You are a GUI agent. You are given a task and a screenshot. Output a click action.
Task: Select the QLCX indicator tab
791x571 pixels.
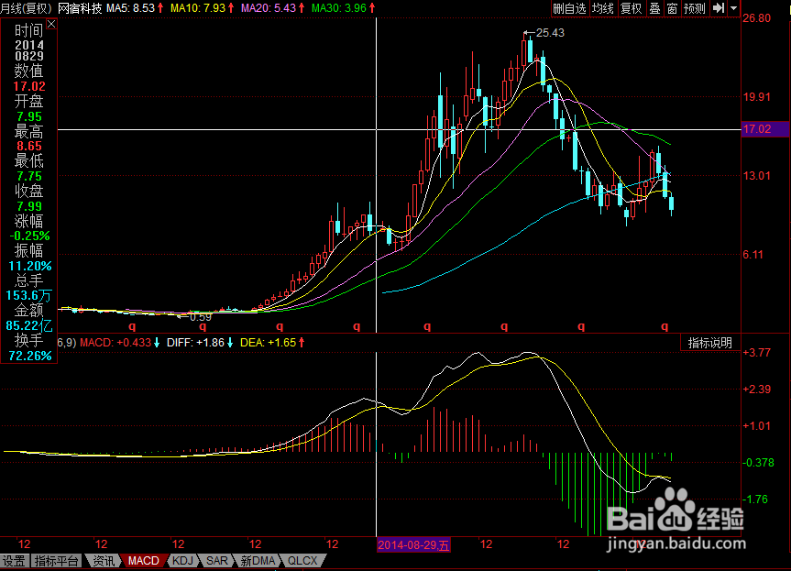[x=302, y=560]
